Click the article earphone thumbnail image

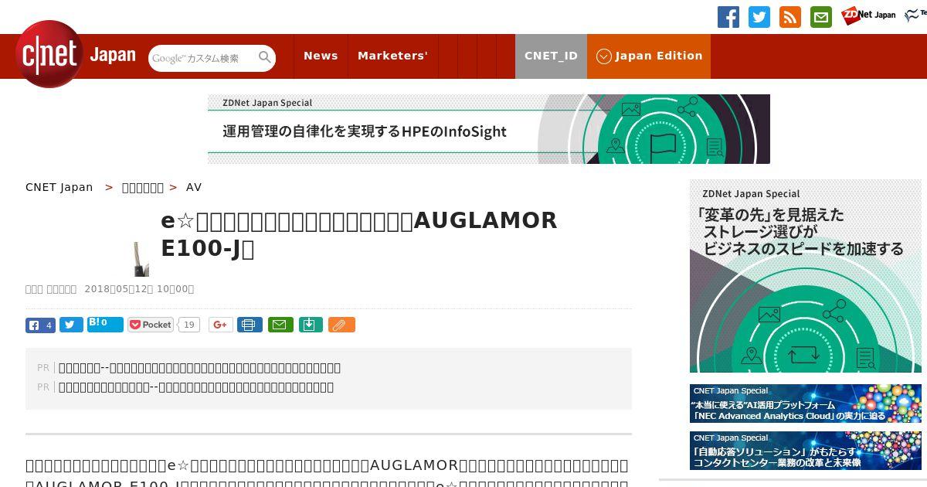(141, 259)
